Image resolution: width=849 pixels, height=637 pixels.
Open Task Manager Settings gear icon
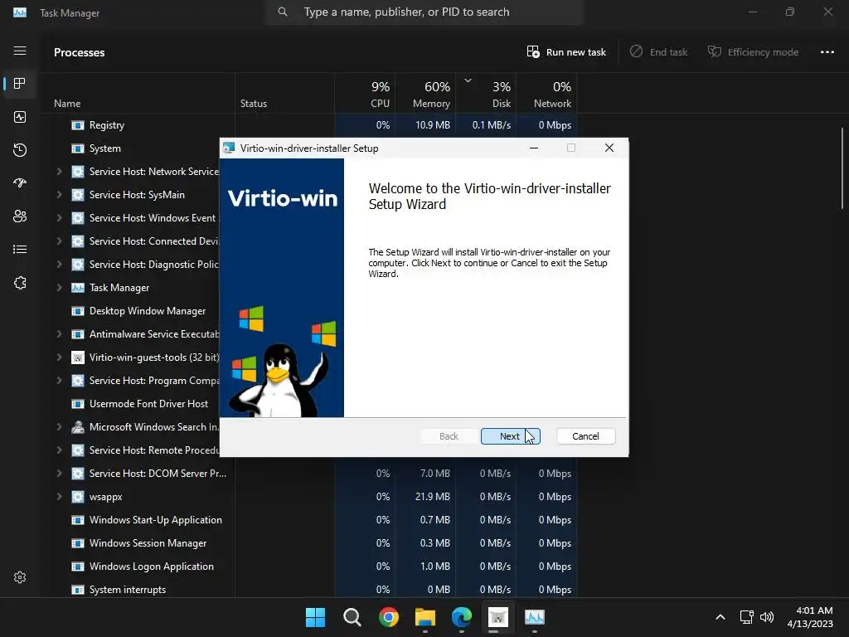pos(20,577)
